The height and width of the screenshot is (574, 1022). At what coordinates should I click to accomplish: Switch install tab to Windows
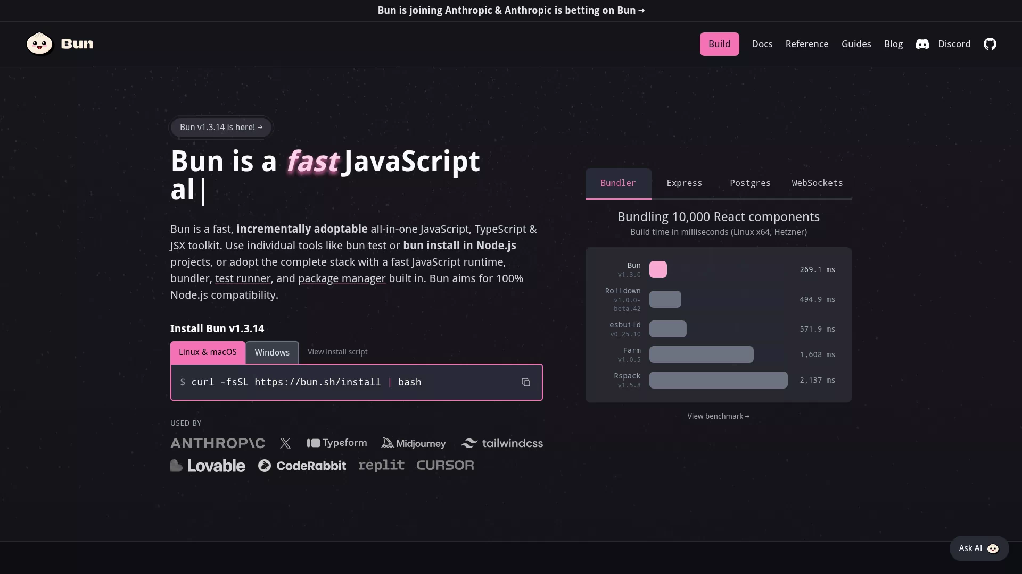[x=272, y=352]
